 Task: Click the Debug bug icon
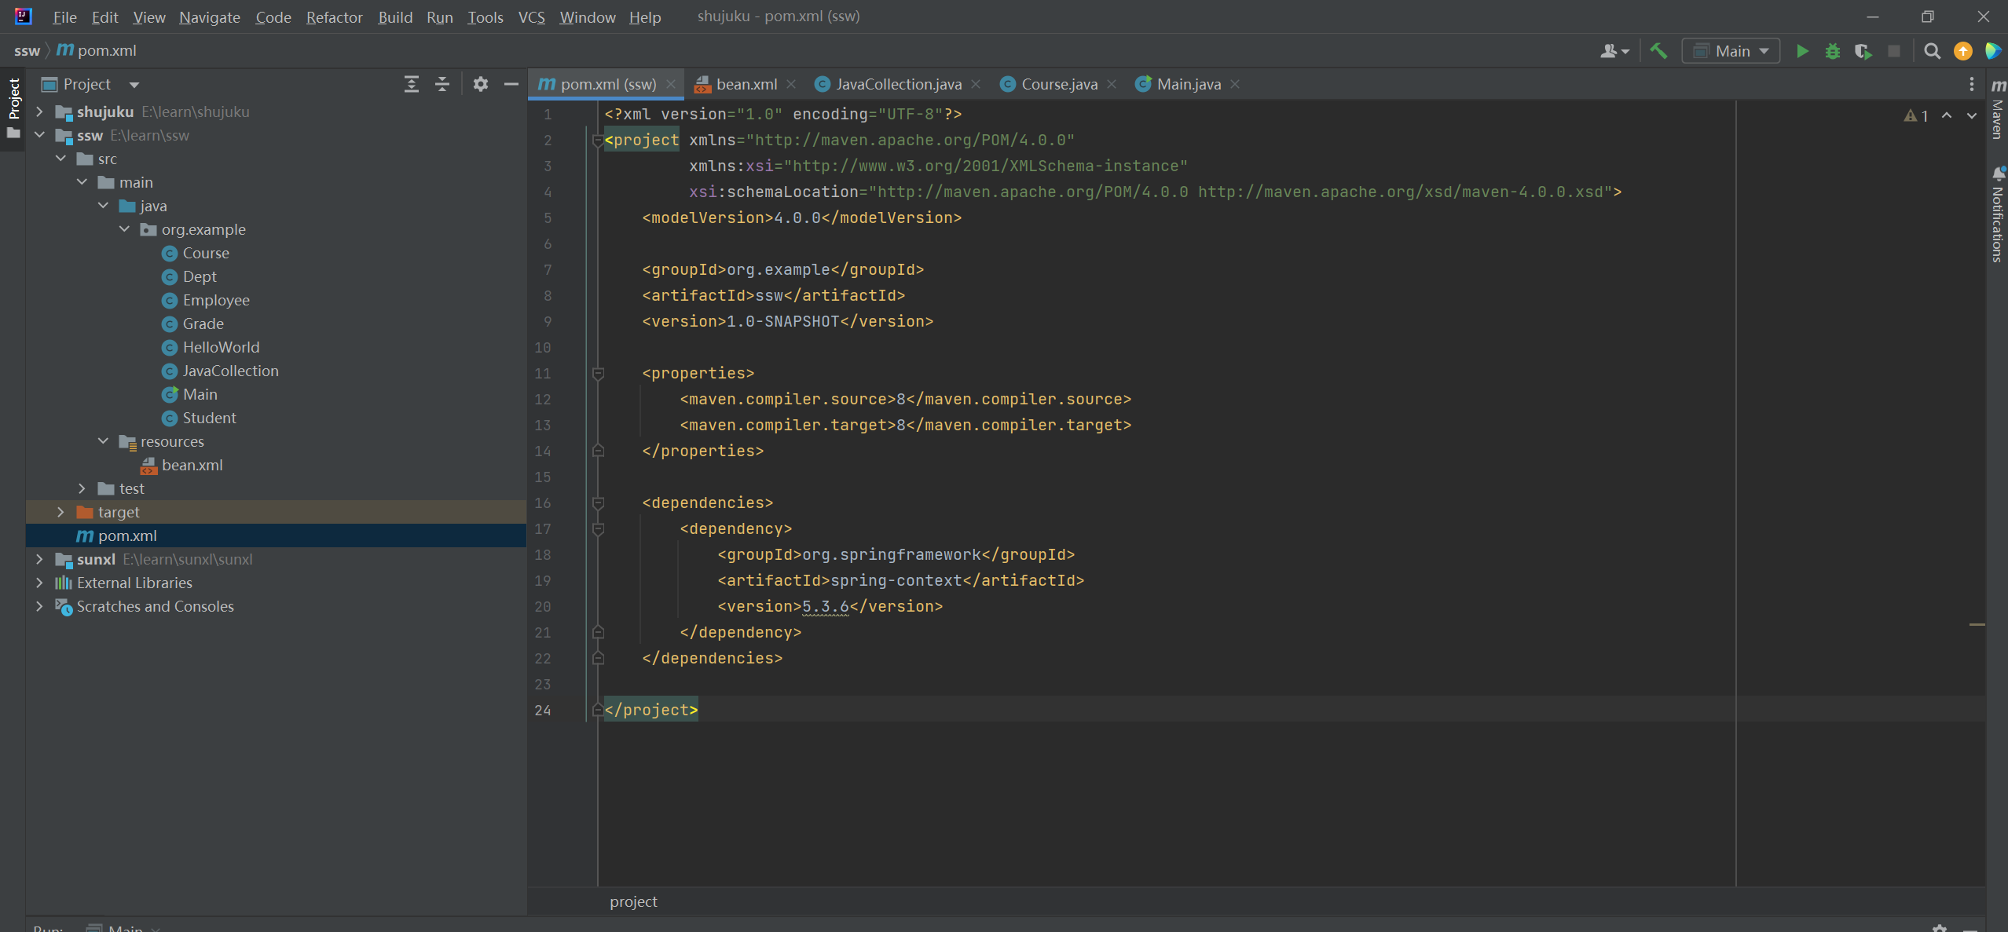[1833, 52]
